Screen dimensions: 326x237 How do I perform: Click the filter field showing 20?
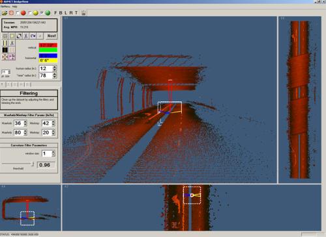46,132
